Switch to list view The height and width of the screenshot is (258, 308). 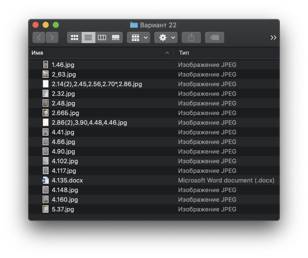(x=88, y=37)
